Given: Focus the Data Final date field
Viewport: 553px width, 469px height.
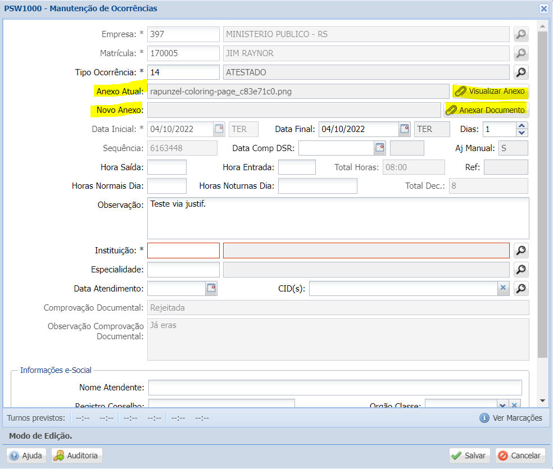Looking at the screenshot, I should pyautogui.click(x=359, y=129).
